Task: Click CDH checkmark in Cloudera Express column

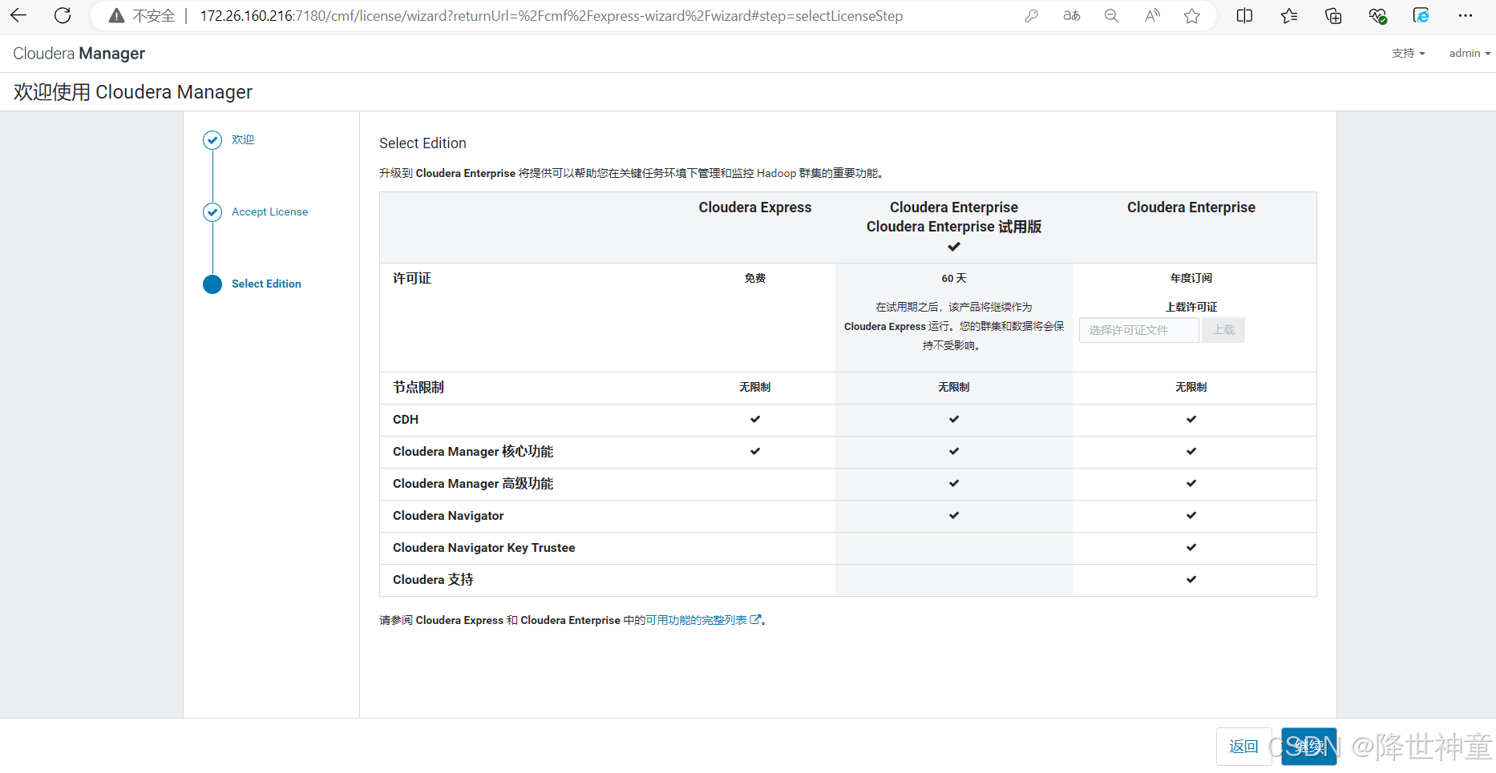Action: (755, 419)
